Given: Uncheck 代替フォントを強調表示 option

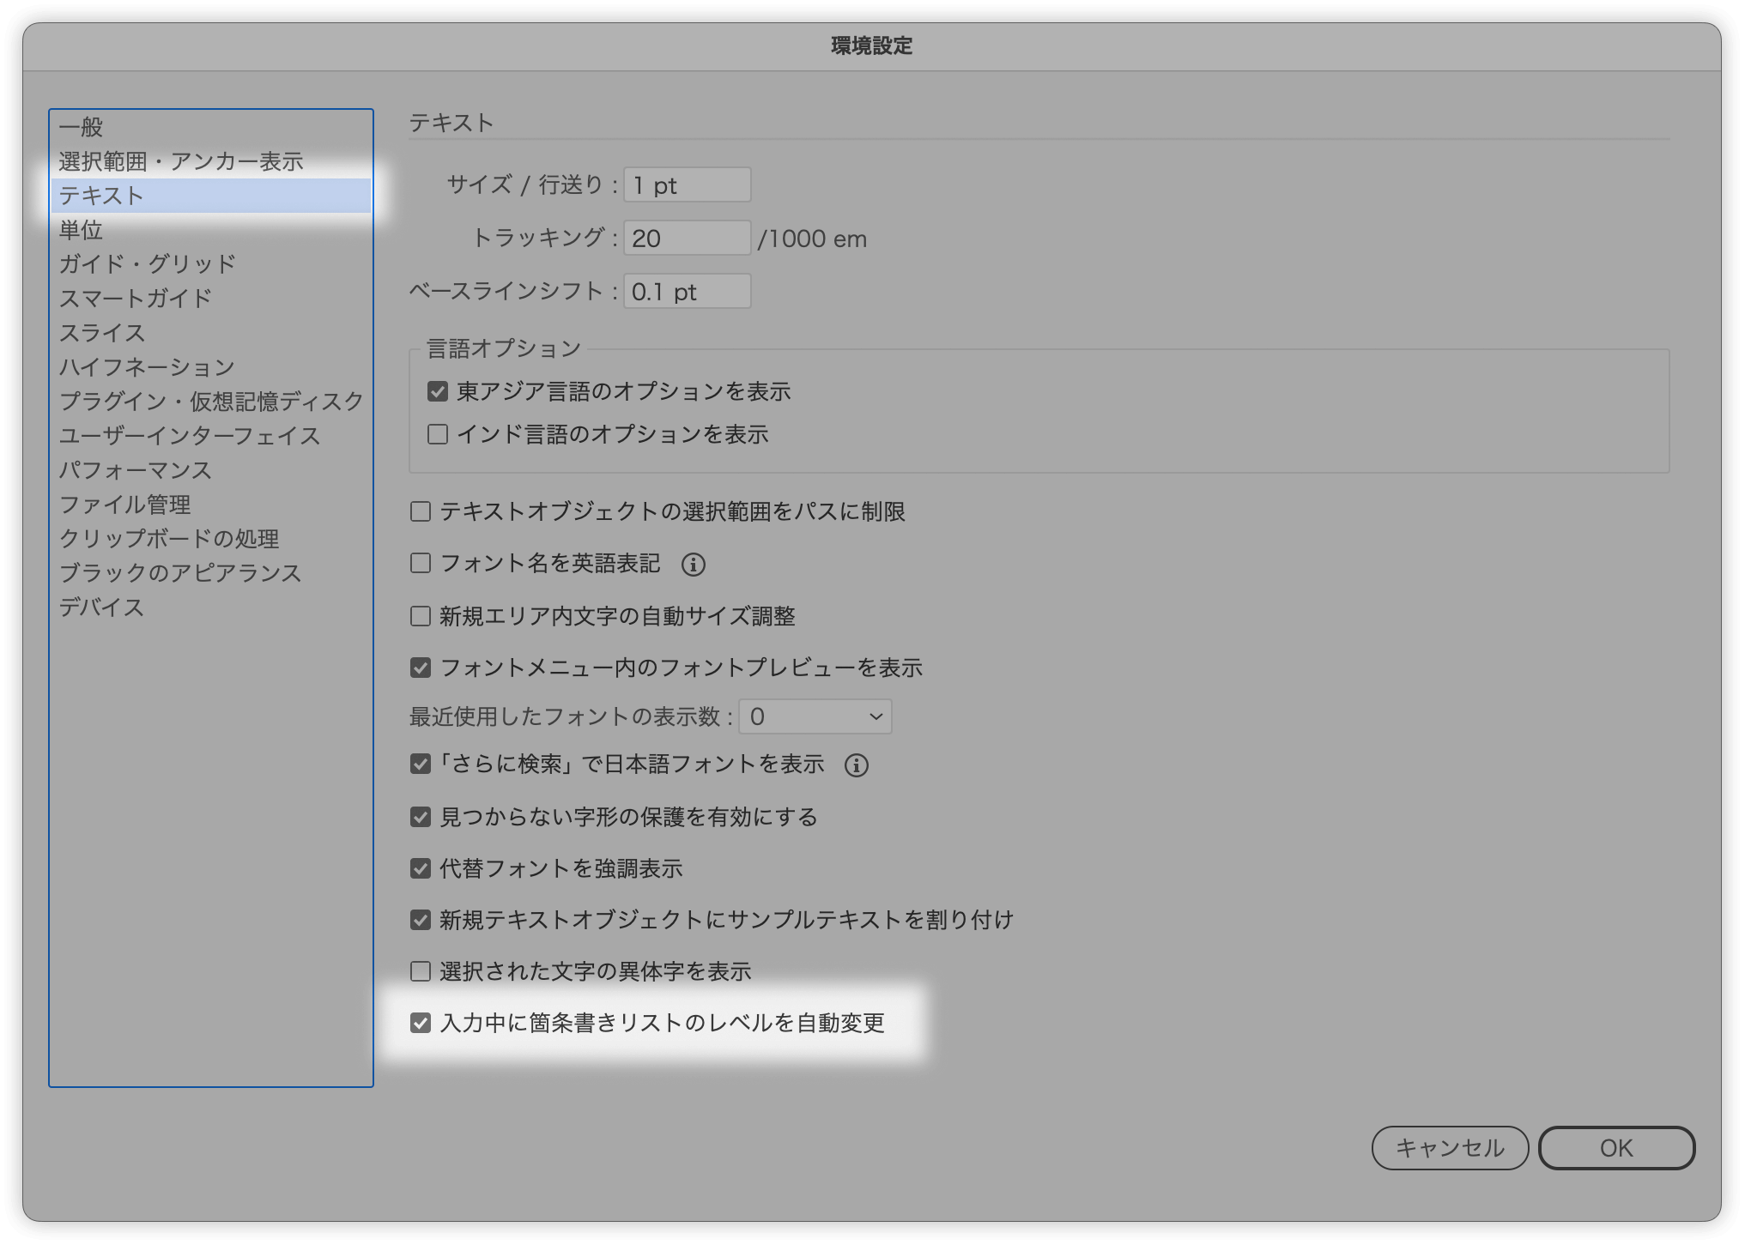Looking at the screenshot, I should (421, 868).
